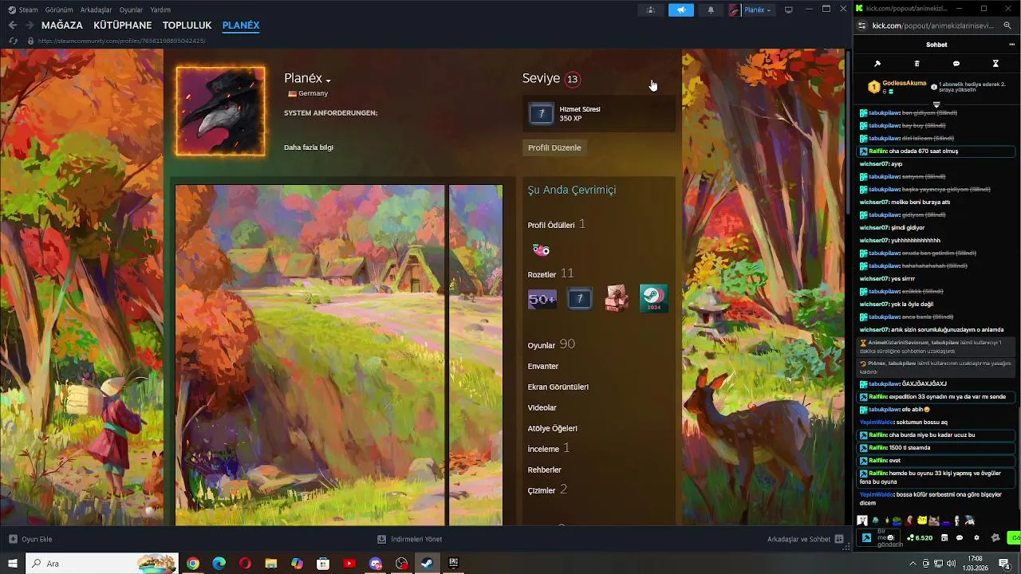Click the Big Picture mode monitor icon
Image resolution: width=1021 pixels, height=574 pixels.
pyautogui.click(x=789, y=10)
